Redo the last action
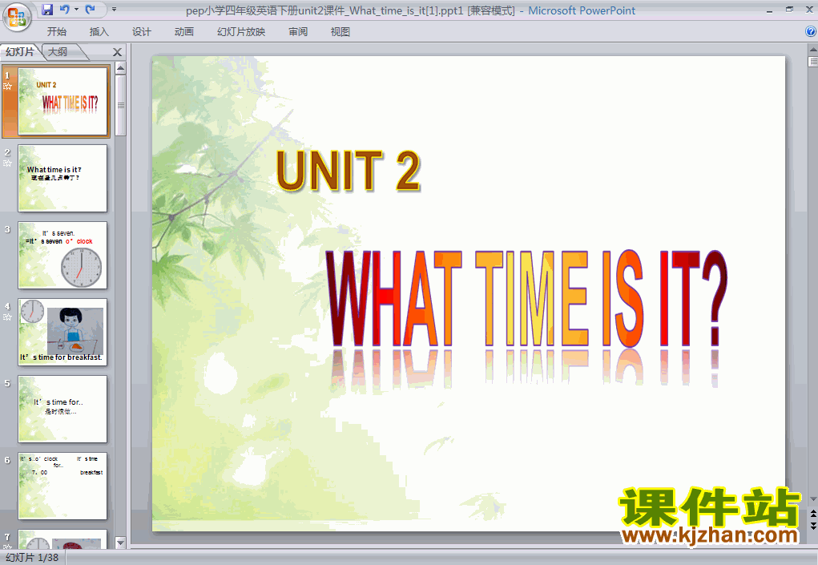This screenshot has height=565, width=818. [90, 10]
